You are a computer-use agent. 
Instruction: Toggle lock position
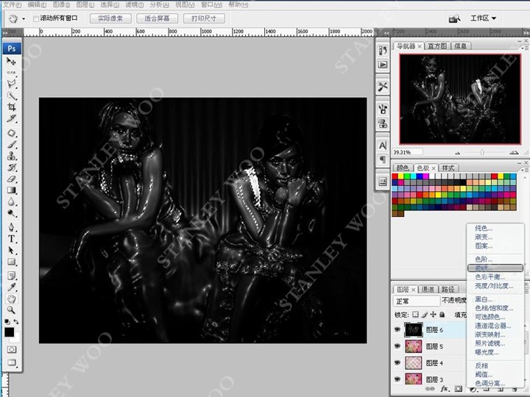pos(433,315)
